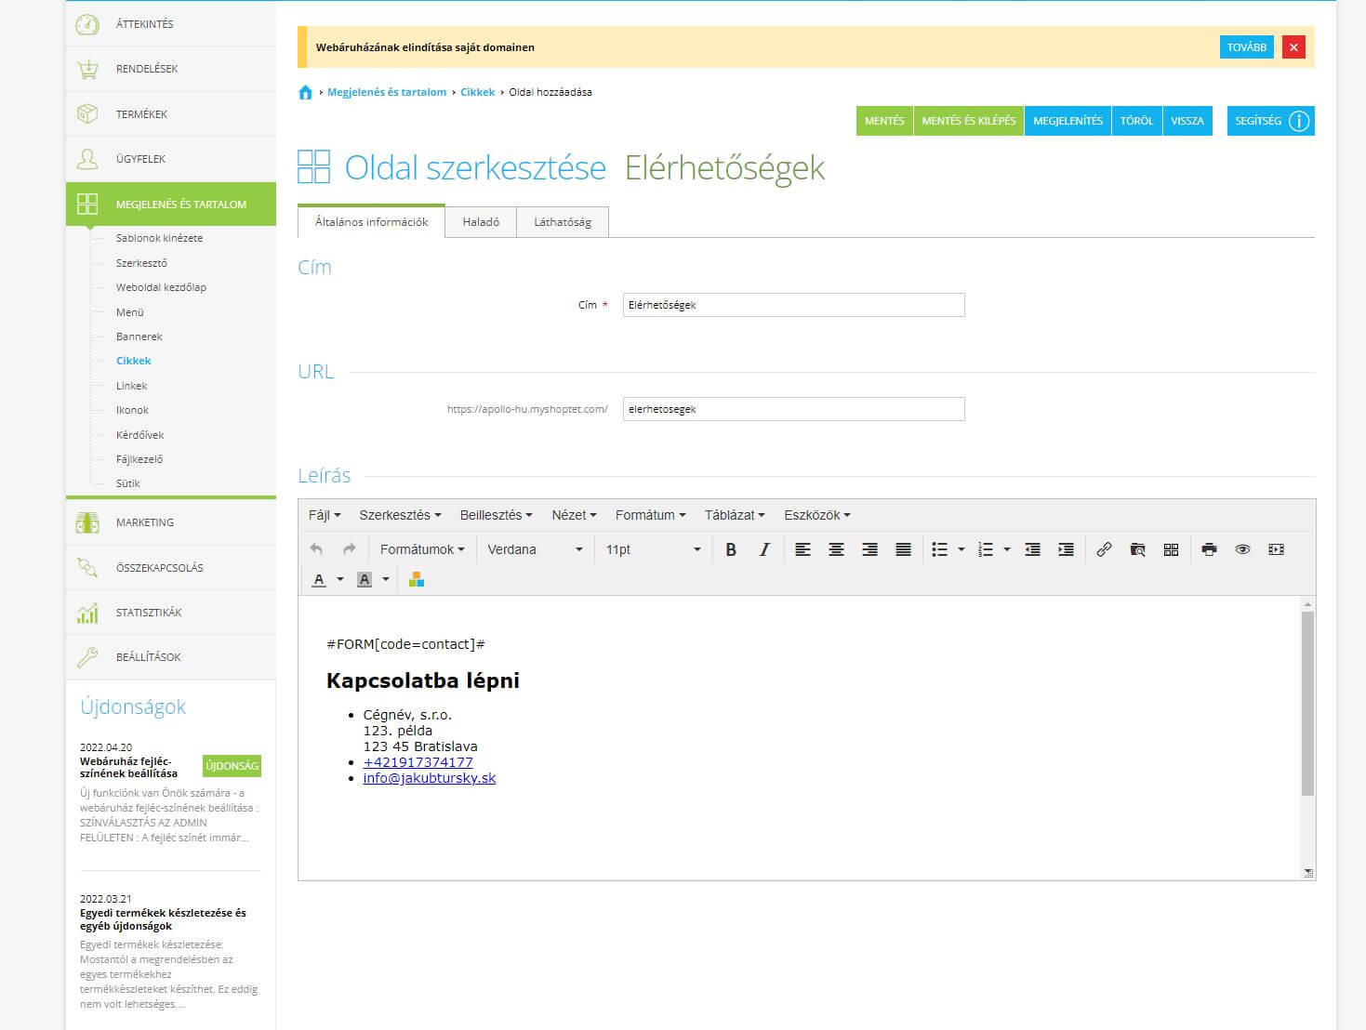1366x1030 pixels.
Task: Open the Táblázat menu
Action: [734, 515]
